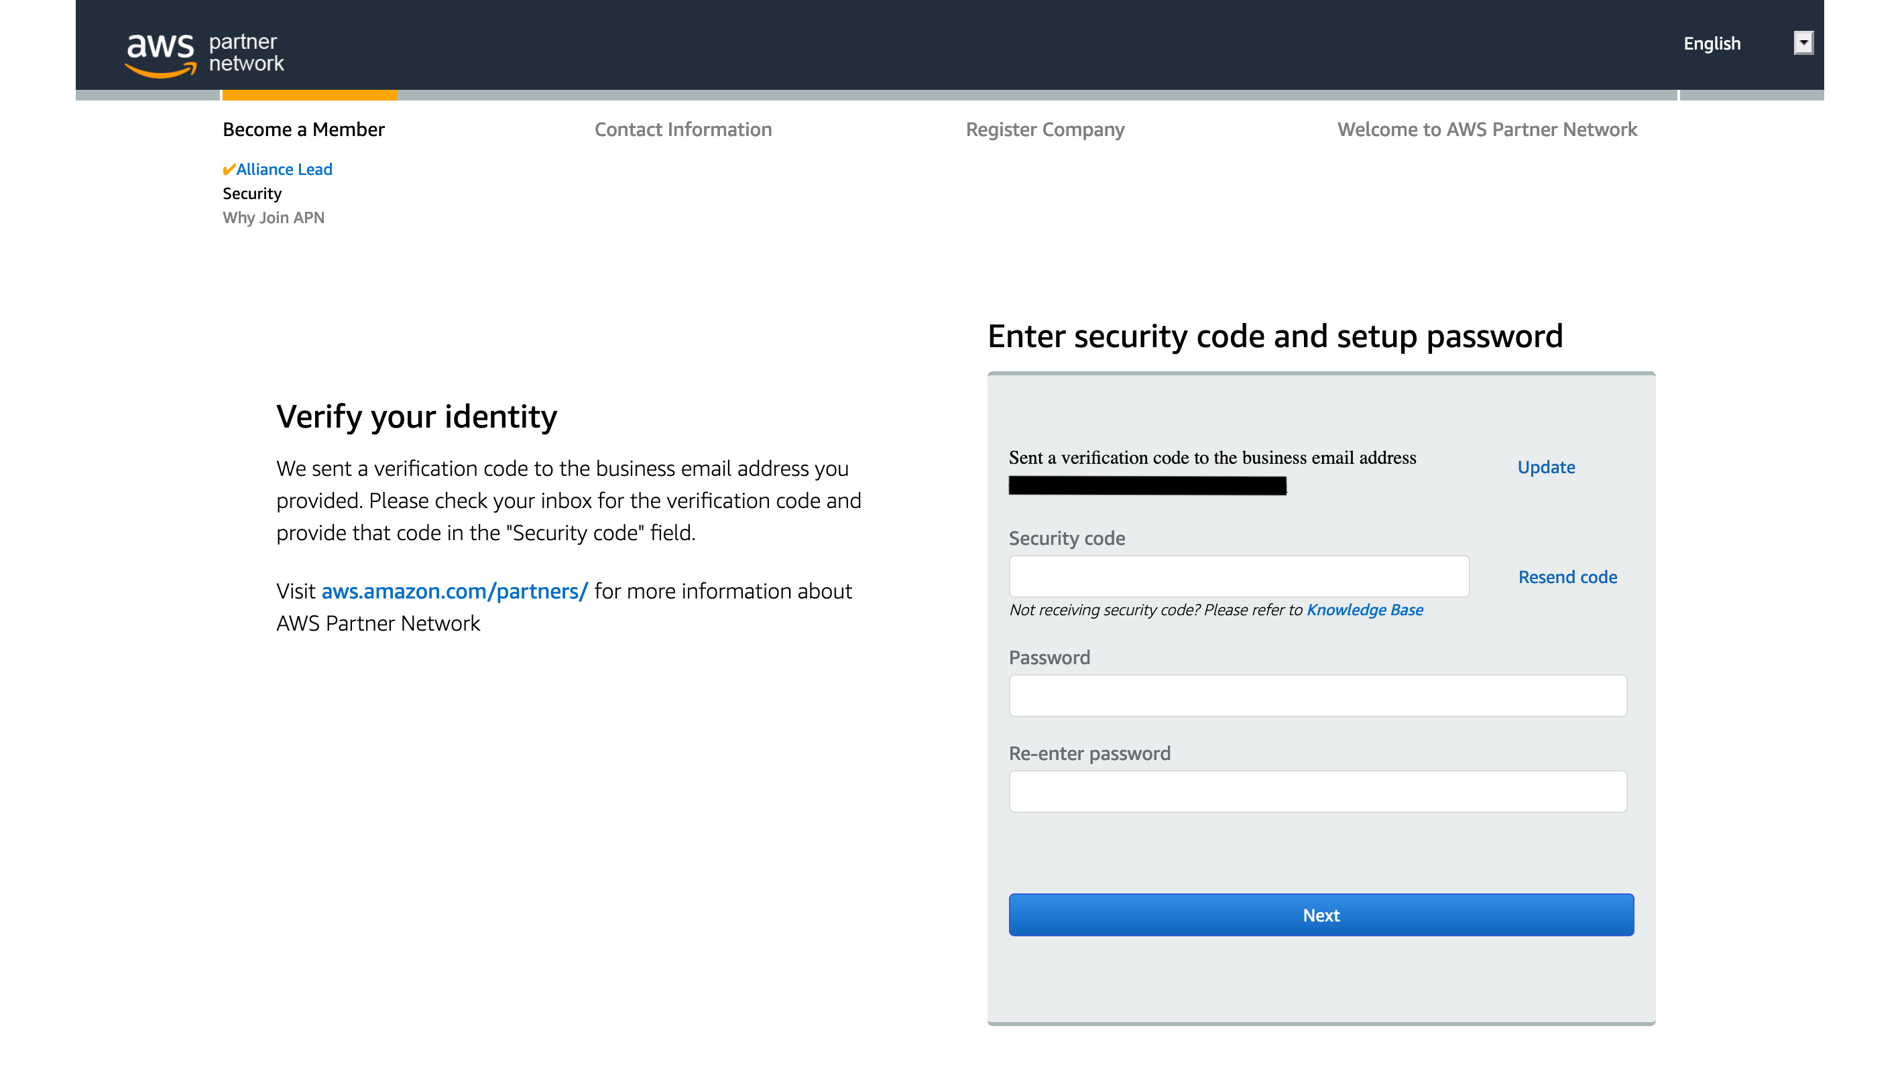Open the language dropdown arrow
This screenshot has height=1071, width=1904.
(x=1803, y=43)
